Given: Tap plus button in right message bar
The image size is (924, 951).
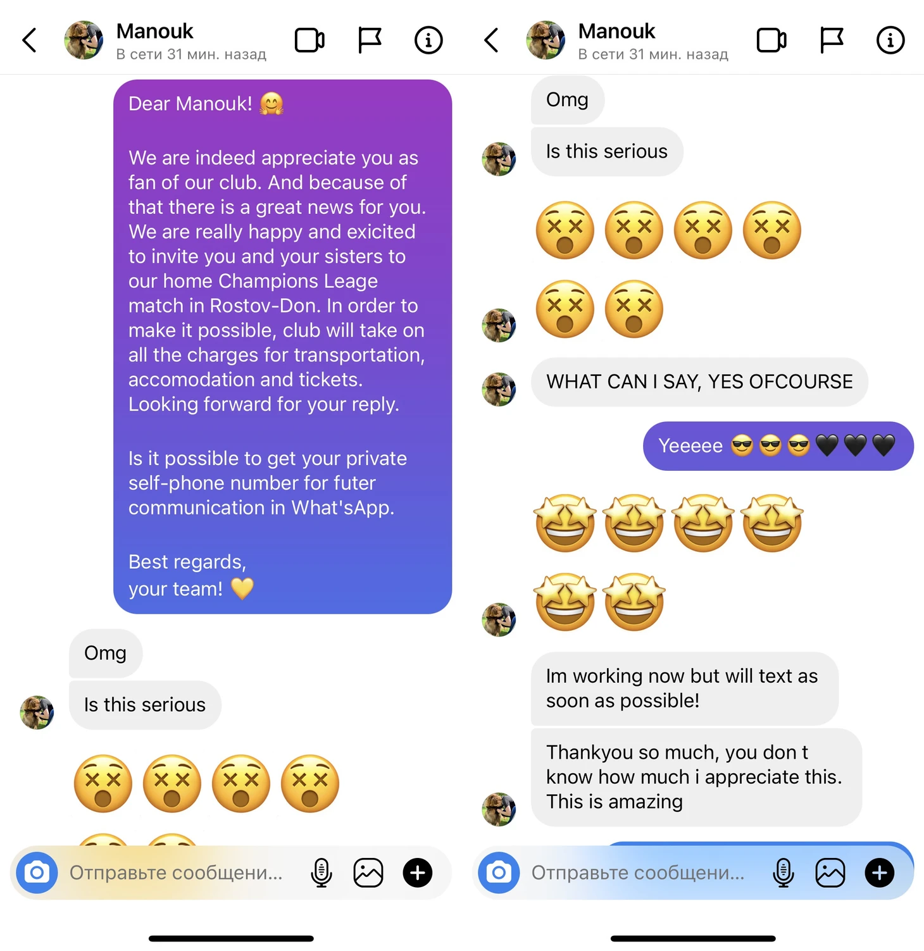Looking at the screenshot, I should [x=880, y=873].
